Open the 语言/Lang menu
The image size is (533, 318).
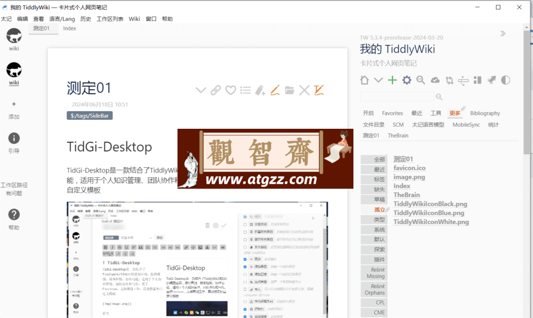click(62, 19)
